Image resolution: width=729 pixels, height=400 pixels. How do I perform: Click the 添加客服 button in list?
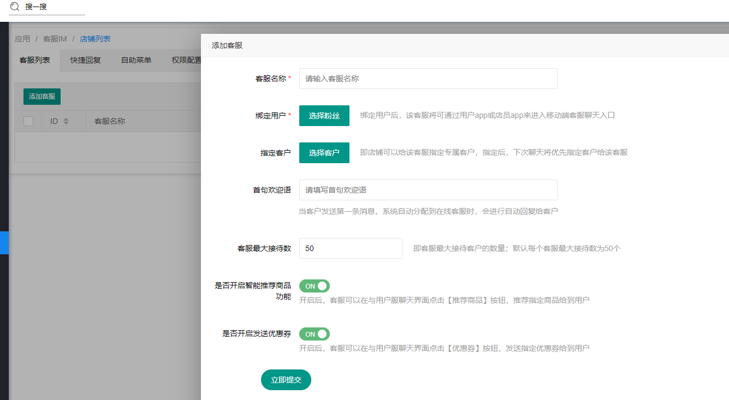tap(42, 97)
